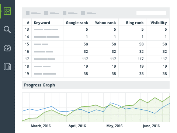Click Google rank value 117 in row 17
177x133 pixels.
pos(85,59)
